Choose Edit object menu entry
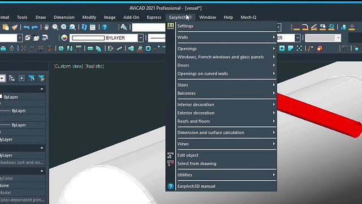This screenshot has height=204, width=362. tap(226, 155)
